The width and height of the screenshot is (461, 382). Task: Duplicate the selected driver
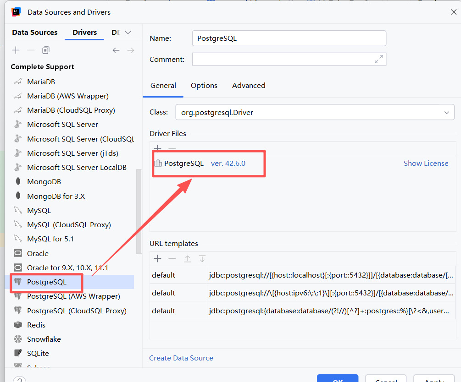[x=45, y=50]
